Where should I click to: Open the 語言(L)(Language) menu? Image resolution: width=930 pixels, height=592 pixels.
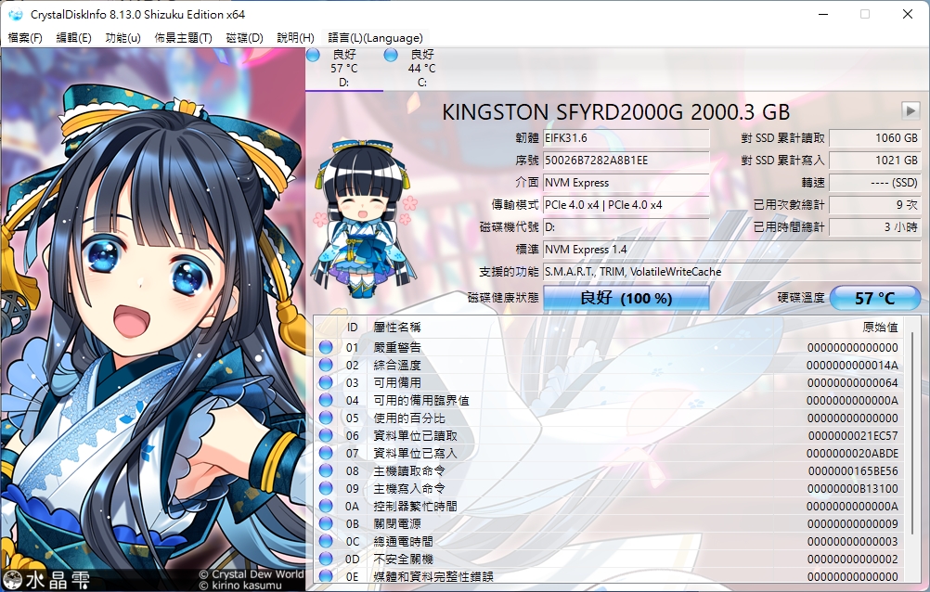point(375,38)
